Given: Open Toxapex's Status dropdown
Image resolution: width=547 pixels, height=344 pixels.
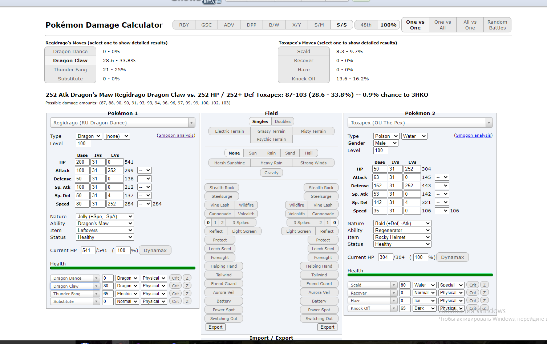Looking at the screenshot, I should point(402,244).
